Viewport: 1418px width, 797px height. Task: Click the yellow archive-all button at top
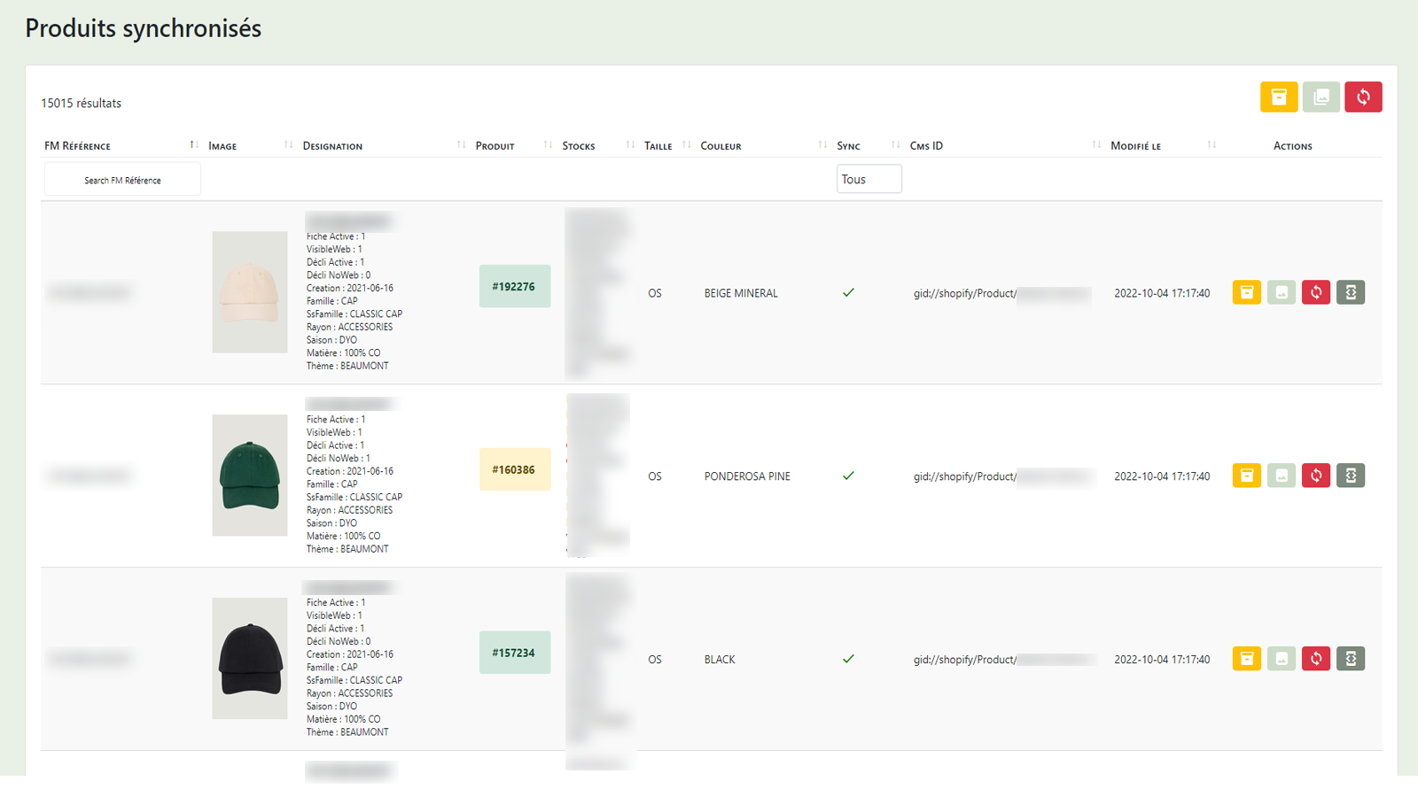pos(1279,97)
